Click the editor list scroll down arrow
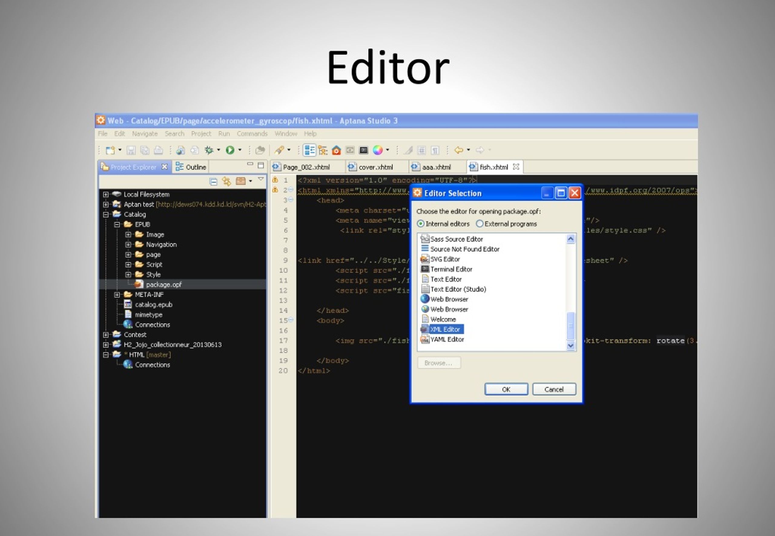This screenshot has width=775, height=536. (571, 345)
